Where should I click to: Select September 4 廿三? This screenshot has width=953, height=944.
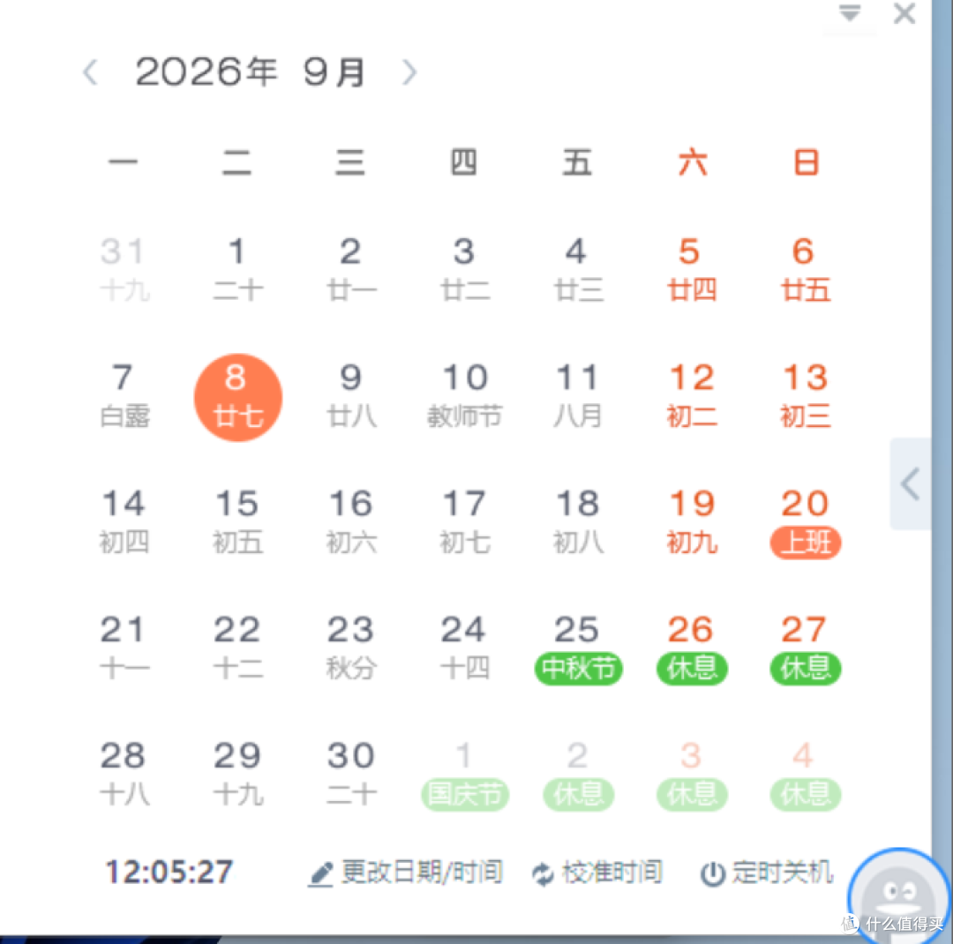[x=578, y=269]
